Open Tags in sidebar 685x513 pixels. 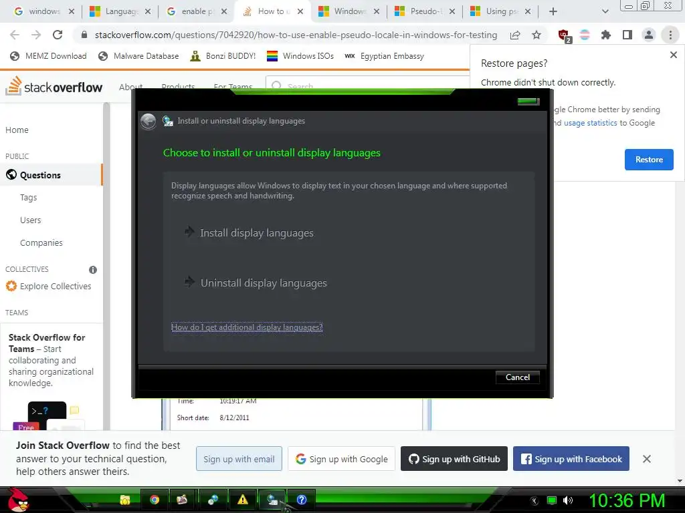click(28, 198)
